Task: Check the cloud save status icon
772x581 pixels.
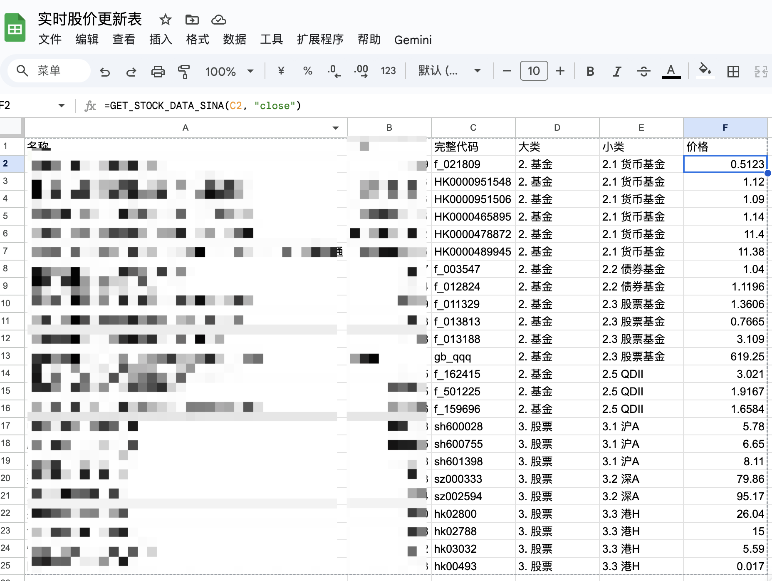Action: (218, 20)
